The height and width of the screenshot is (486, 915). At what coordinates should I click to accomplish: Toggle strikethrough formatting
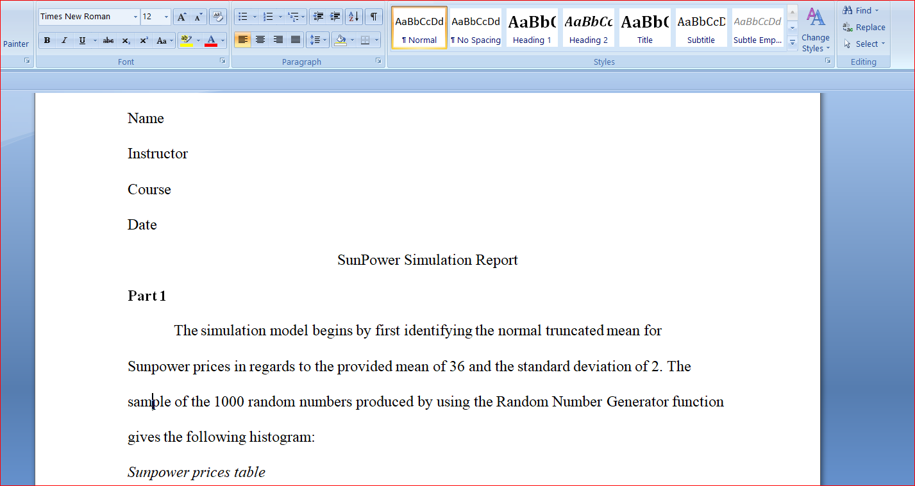pos(108,40)
